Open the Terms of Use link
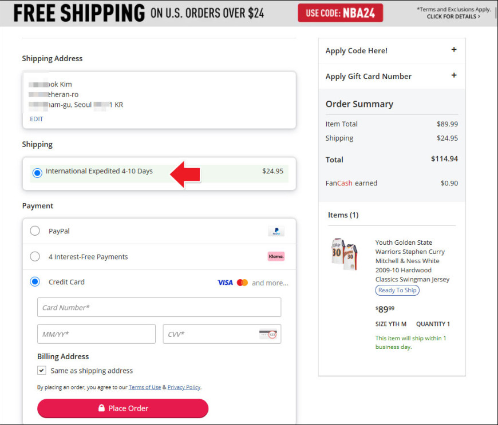 (145, 387)
